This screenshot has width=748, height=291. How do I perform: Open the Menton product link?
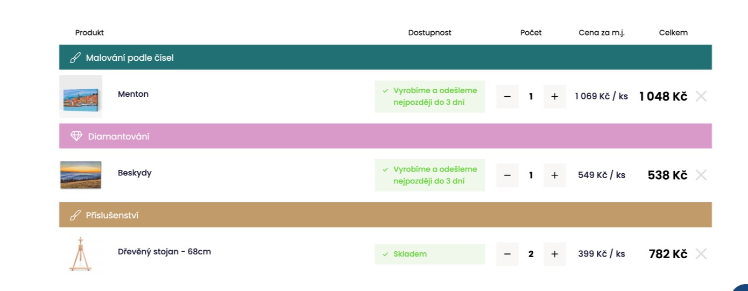pos(133,94)
